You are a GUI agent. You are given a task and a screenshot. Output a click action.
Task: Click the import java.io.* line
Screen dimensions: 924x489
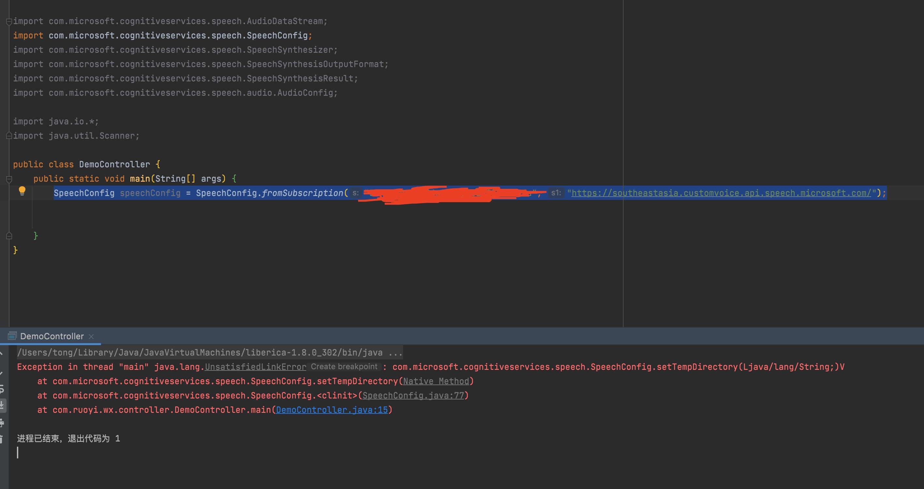56,121
